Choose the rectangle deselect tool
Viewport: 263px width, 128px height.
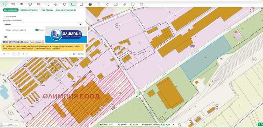click(x=82, y=4)
